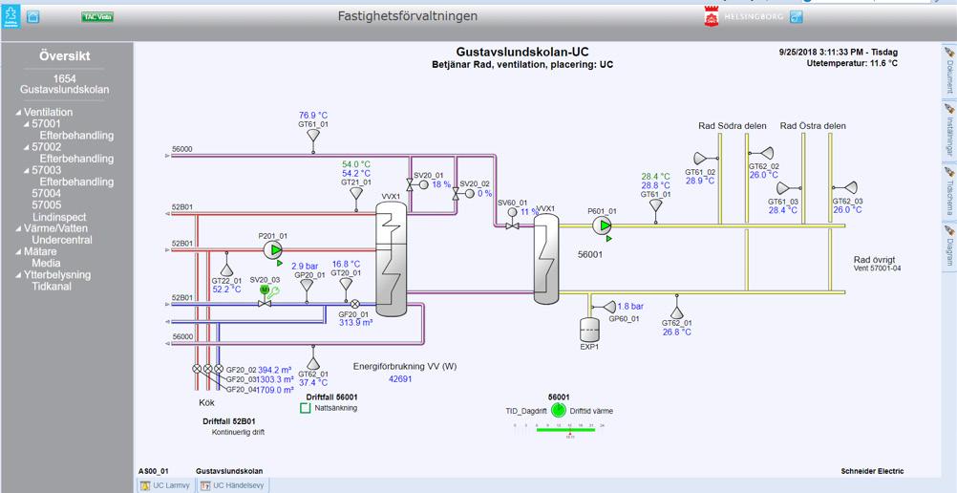The width and height of the screenshot is (957, 493).
Task: Click the home icon in the header
Action: 33,17
